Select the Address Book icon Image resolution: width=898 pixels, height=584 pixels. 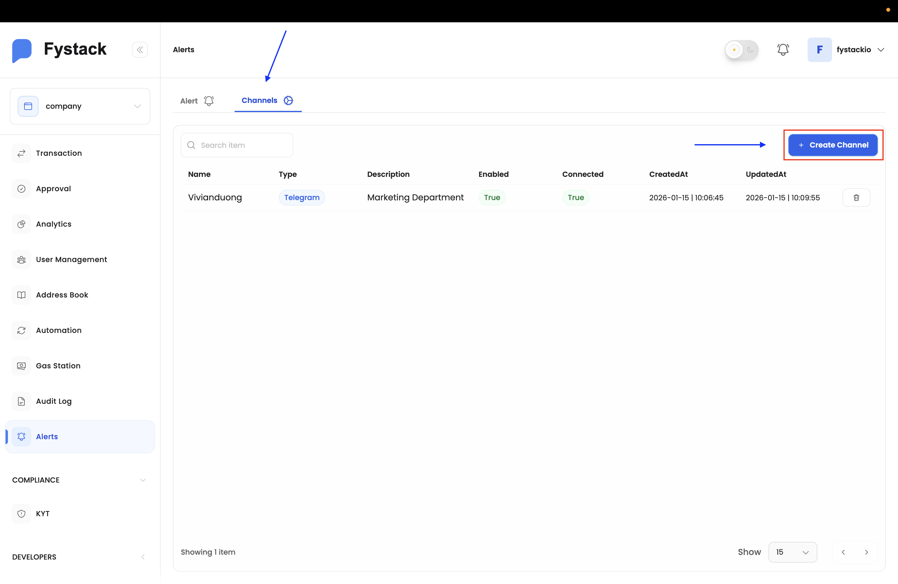[21, 295]
